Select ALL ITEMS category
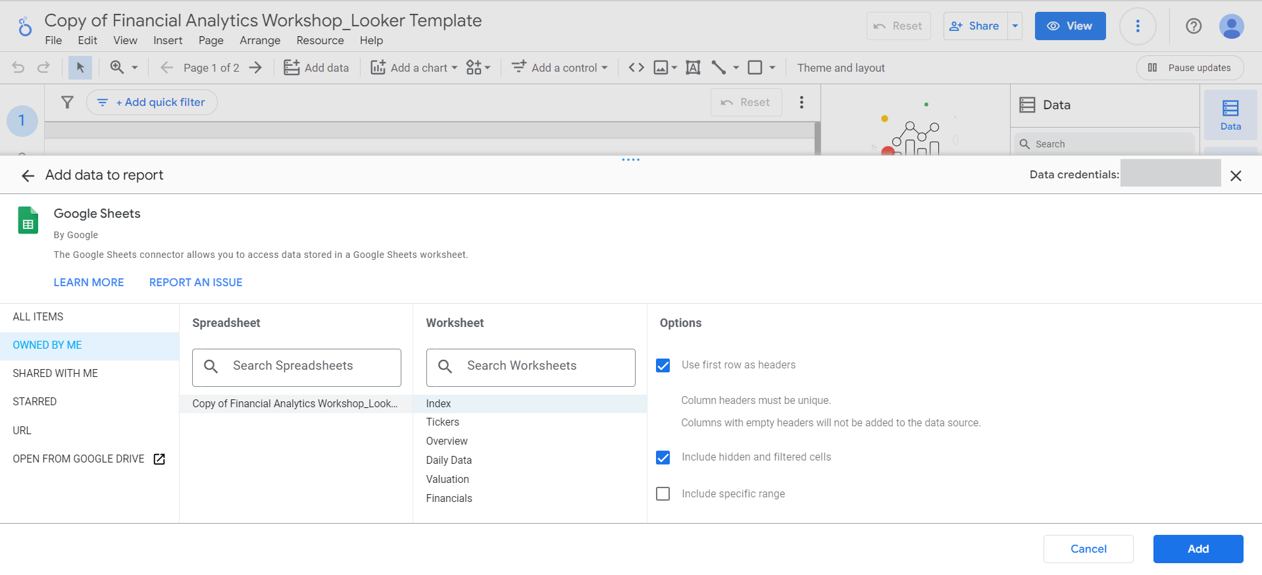This screenshot has height=575, width=1262. (x=89, y=317)
